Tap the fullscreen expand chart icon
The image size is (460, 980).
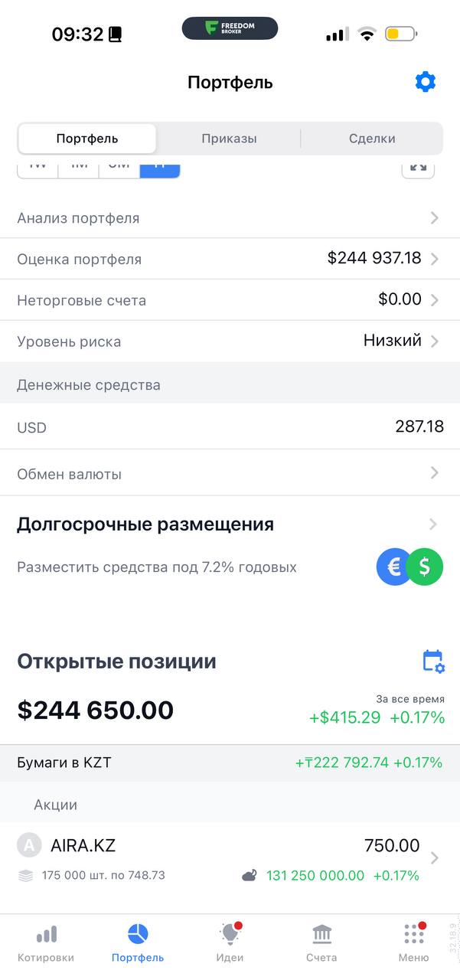418,168
